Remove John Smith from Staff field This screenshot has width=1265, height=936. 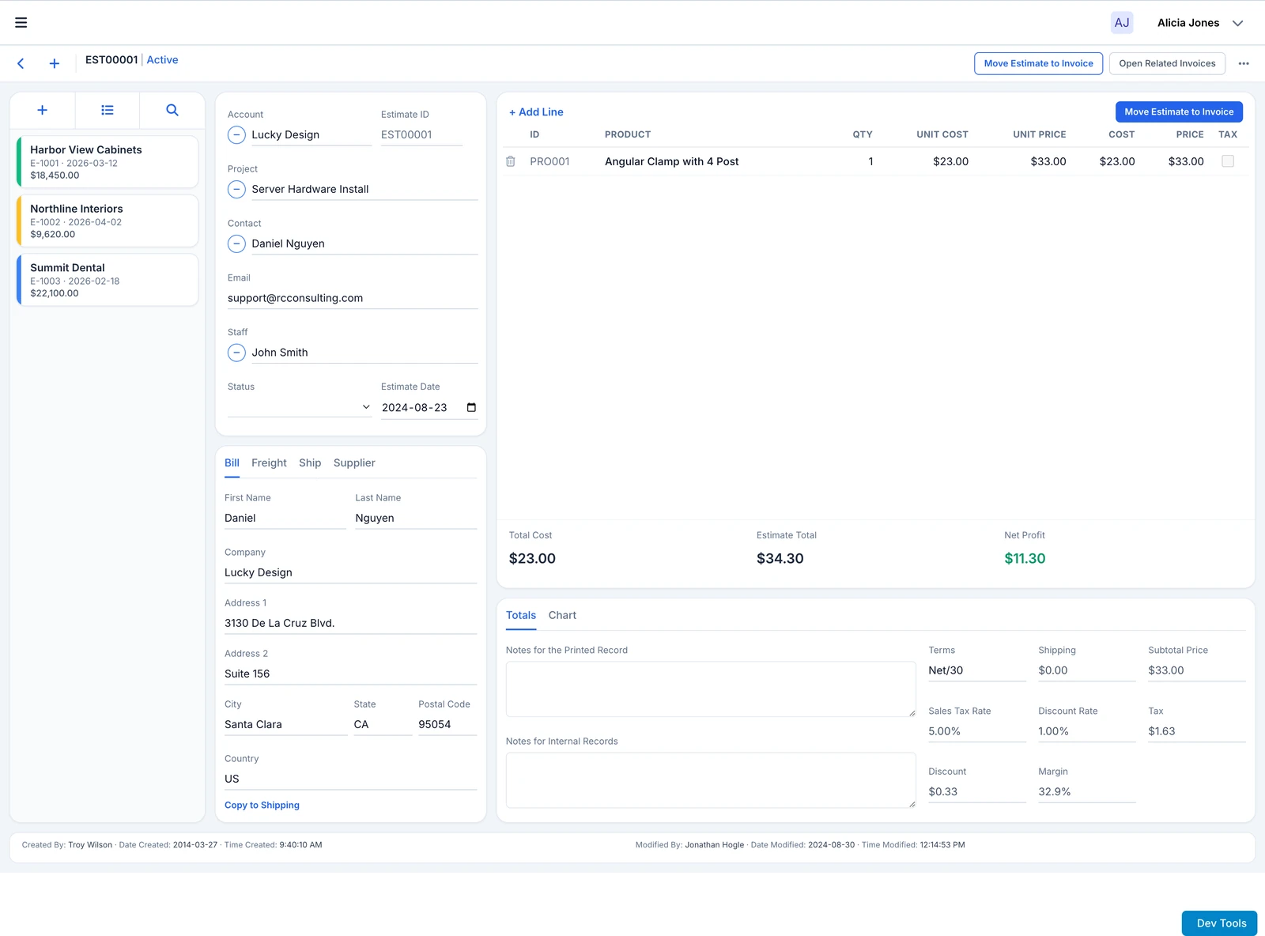click(x=236, y=353)
